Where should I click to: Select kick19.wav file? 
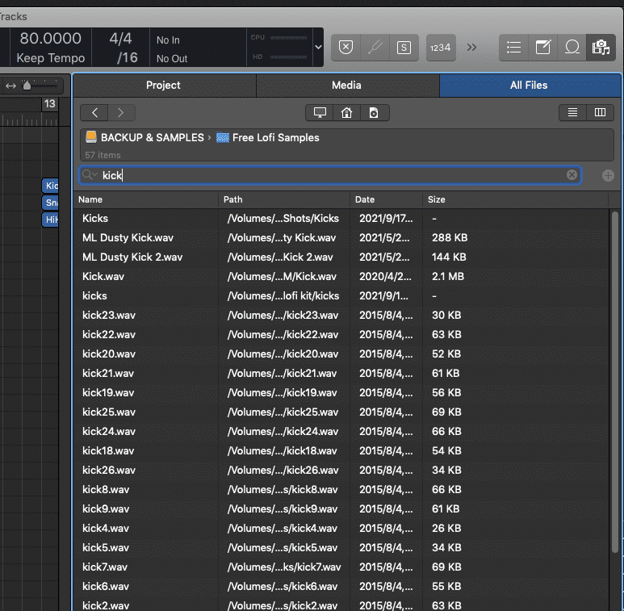tap(341, 392)
